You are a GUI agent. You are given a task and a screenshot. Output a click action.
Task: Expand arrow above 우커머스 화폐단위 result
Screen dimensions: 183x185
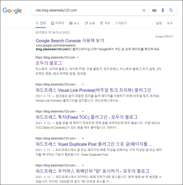(x=83, y=166)
